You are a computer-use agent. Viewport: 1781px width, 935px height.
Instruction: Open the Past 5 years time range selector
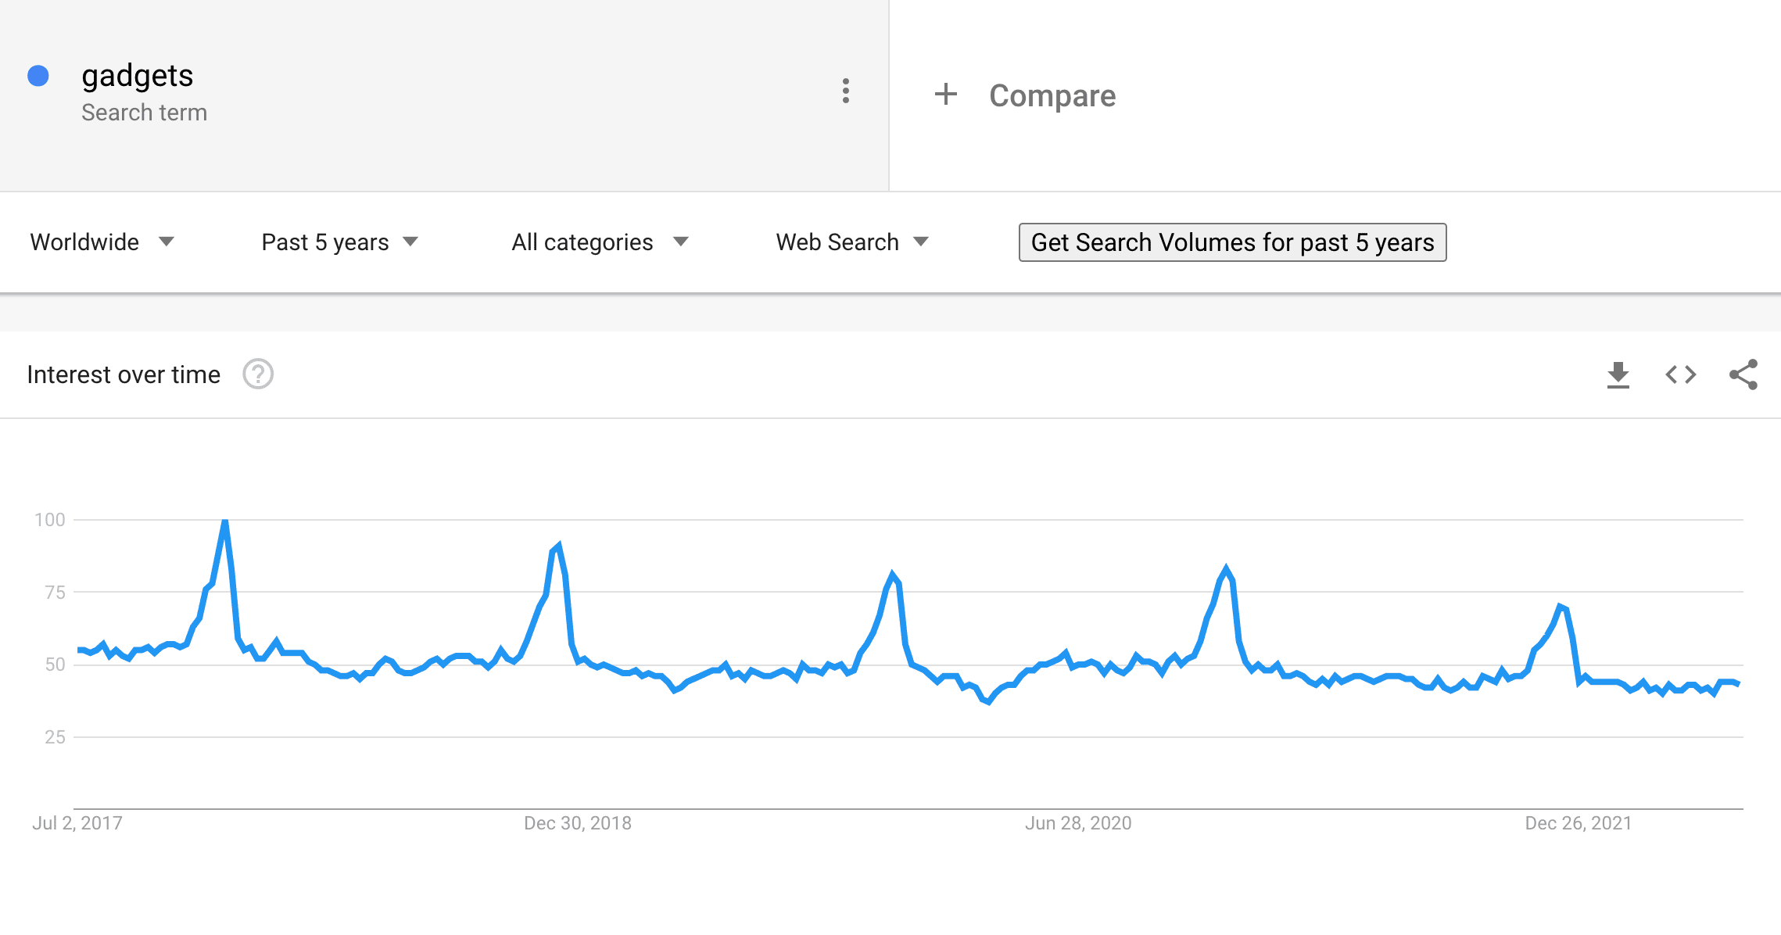point(325,242)
